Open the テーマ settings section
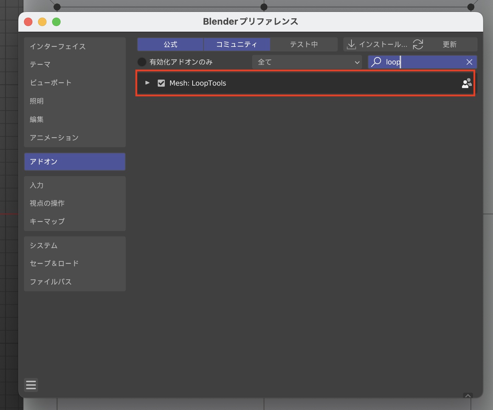493x410 pixels. tap(40, 64)
